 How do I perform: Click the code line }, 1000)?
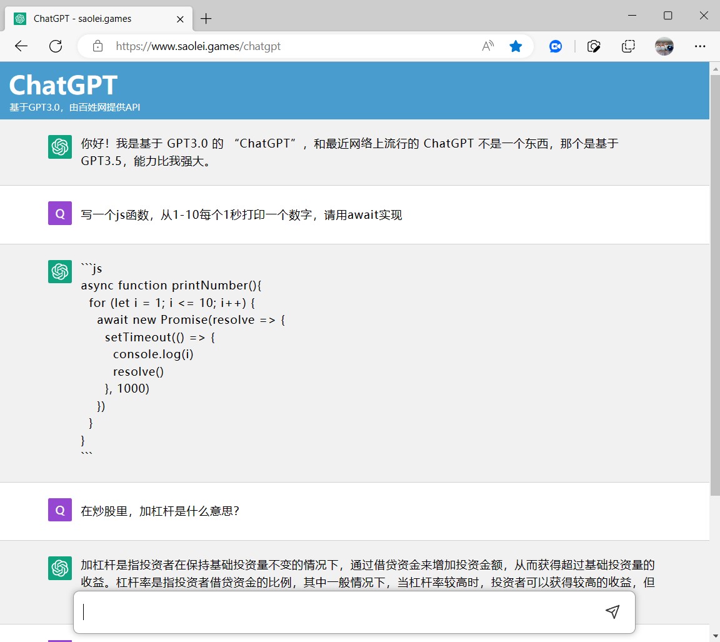127,388
